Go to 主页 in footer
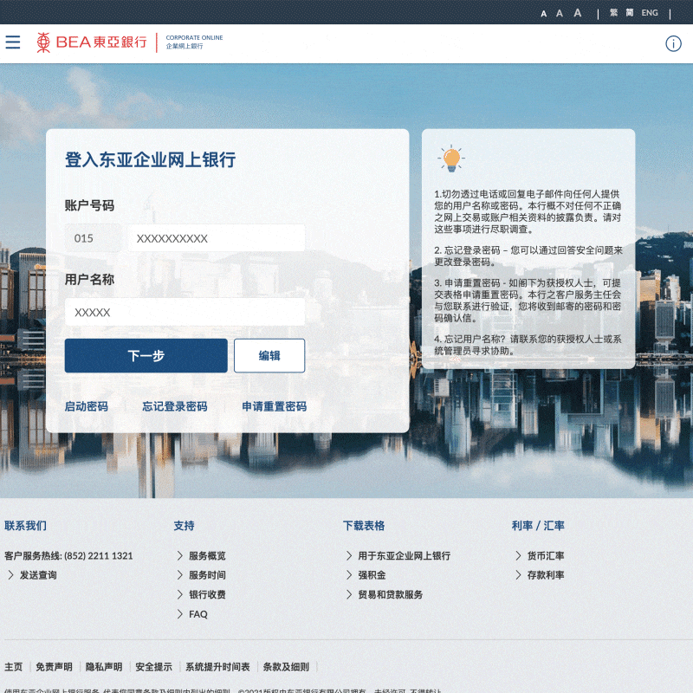Viewport: 693px width, 693px height. (x=13, y=666)
